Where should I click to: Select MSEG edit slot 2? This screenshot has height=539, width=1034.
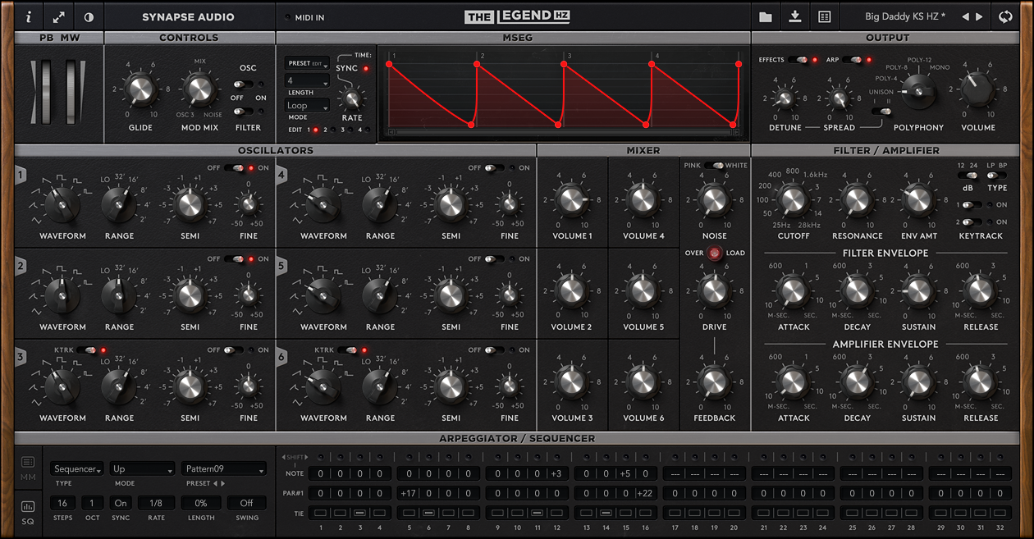click(x=332, y=130)
